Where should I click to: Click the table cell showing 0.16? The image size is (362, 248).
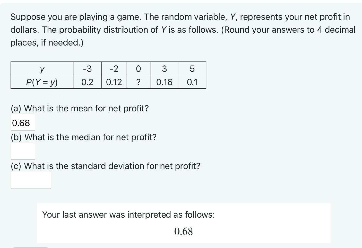coord(164,82)
